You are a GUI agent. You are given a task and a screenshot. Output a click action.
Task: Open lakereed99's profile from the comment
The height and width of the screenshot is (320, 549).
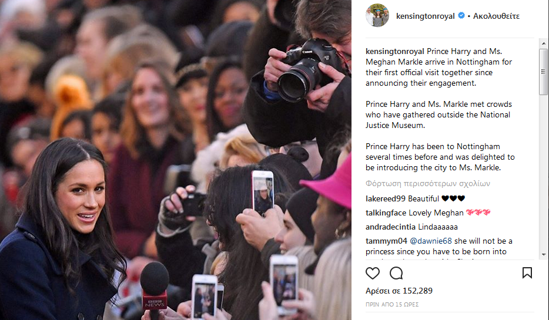(385, 198)
